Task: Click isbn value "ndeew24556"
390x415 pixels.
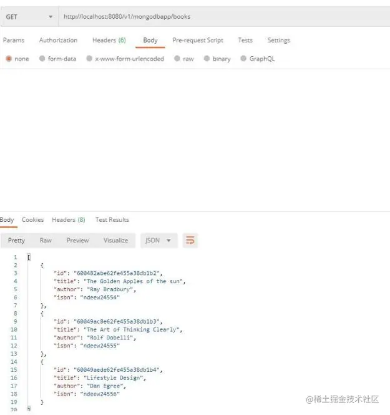Action: (x=100, y=394)
